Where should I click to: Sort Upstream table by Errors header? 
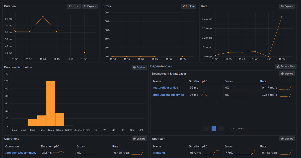pyautogui.click(x=229, y=146)
